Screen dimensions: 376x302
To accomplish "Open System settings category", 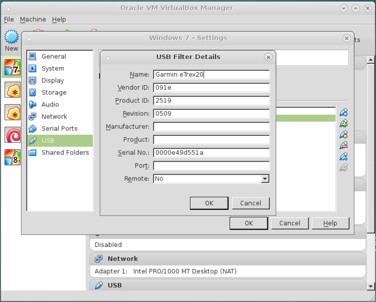I will pos(60,68).
